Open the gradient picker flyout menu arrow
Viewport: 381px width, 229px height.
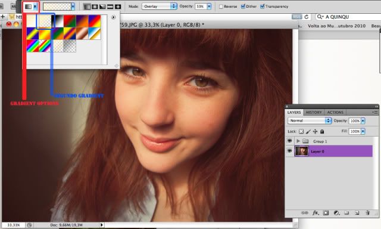click(113, 17)
